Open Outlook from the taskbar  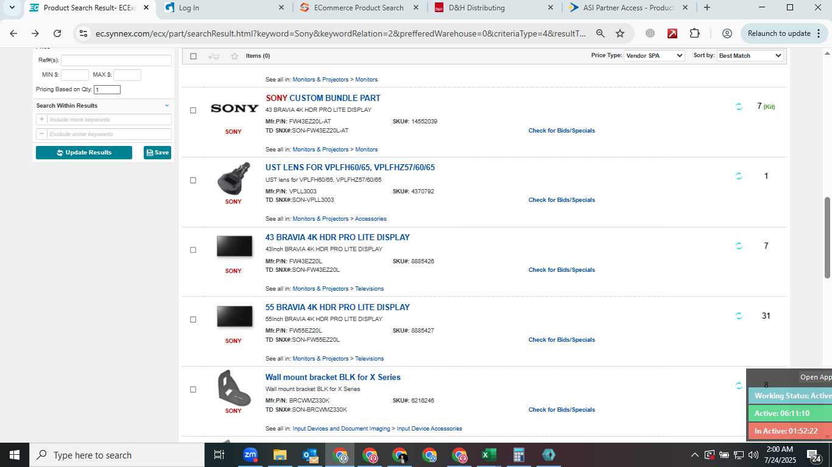tap(309, 455)
